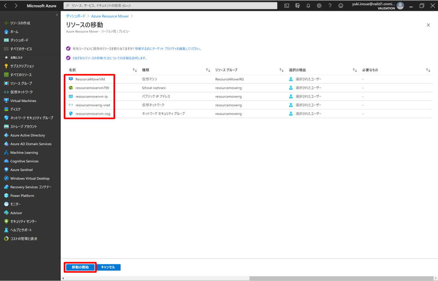
Task: Click the scrollbar right arrow at bottom
Action: pyautogui.click(x=435, y=278)
